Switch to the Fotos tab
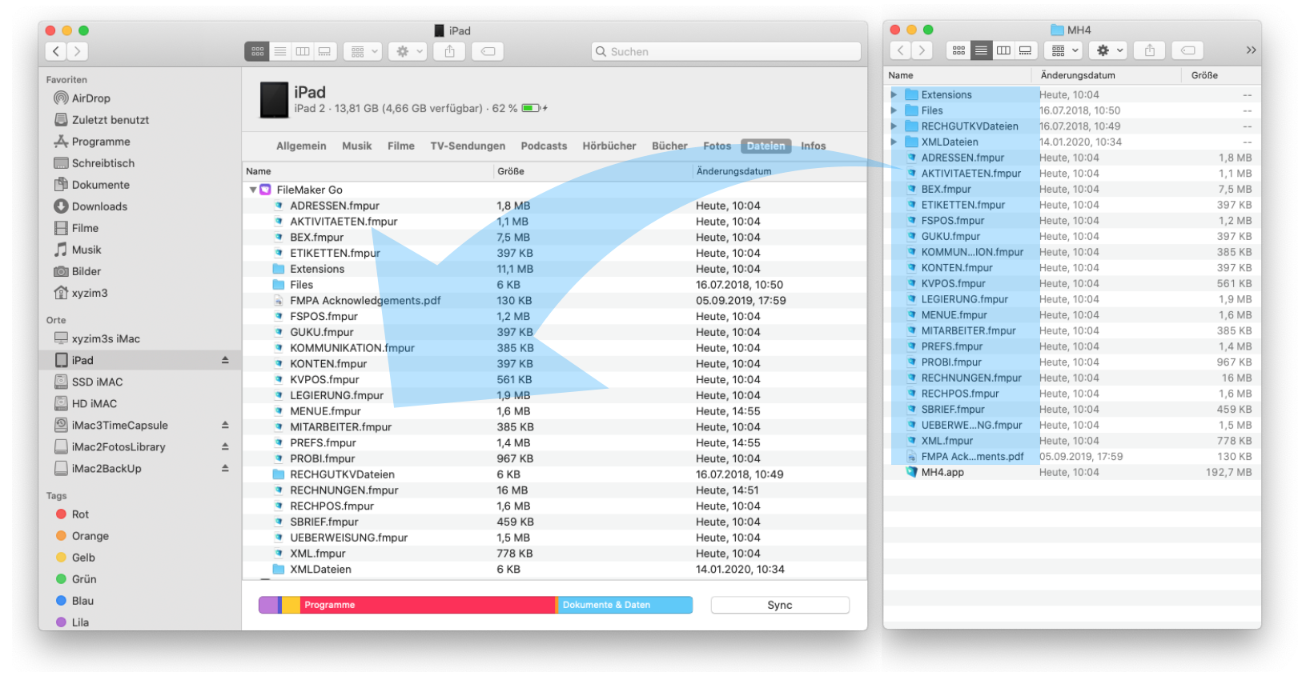 [x=717, y=146]
